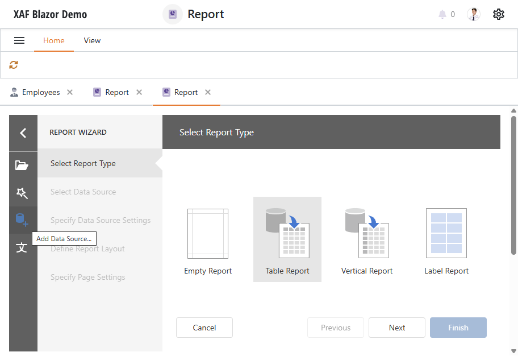
Task: Click the user avatar in the header
Action: 473,14
